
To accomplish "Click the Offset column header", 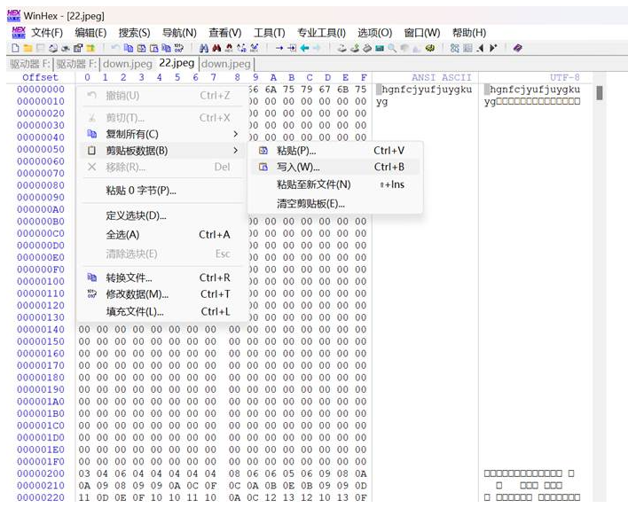I will 41,77.
